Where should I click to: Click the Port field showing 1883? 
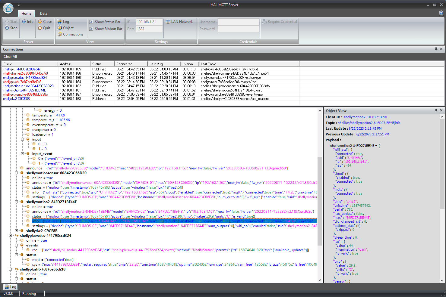click(149, 29)
